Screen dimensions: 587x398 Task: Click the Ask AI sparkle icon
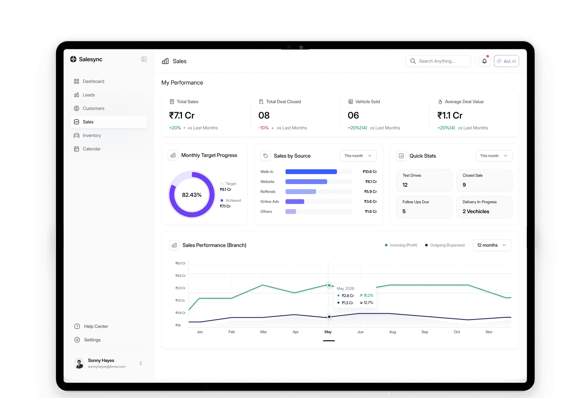click(499, 61)
